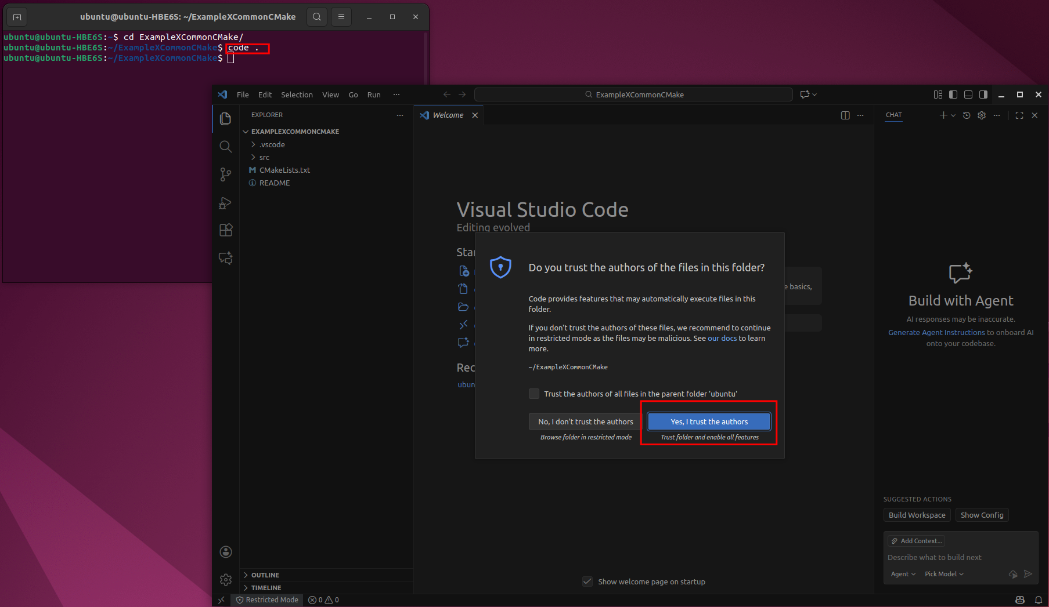The width and height of the screenshot is (1049, 607).
Task: Open the View menu
Action: click(330, 94)
